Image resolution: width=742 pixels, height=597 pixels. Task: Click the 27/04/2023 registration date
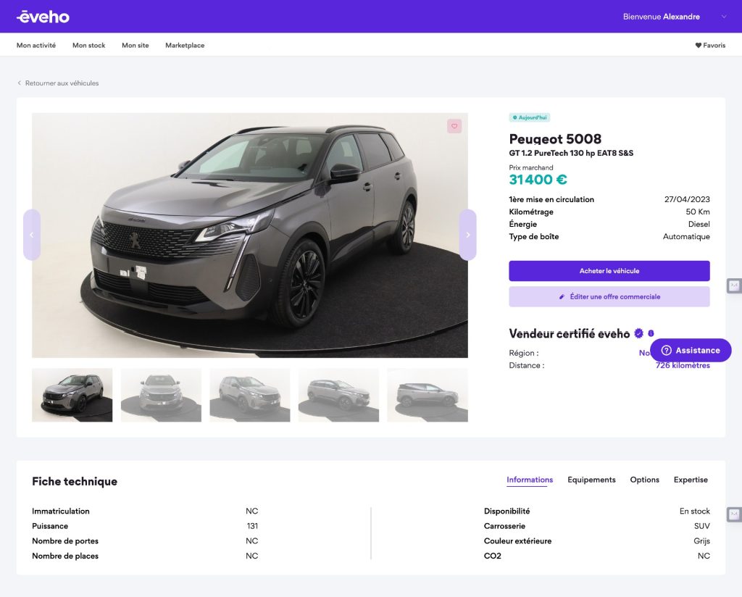(x=687, y=199)
